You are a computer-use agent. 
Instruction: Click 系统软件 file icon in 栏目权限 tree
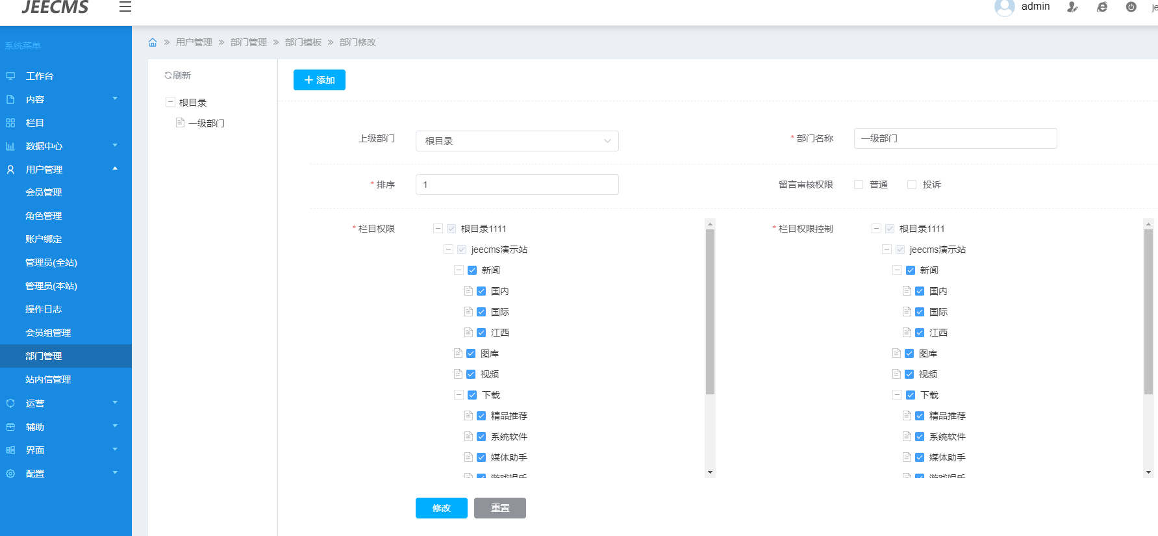(468, 436)
